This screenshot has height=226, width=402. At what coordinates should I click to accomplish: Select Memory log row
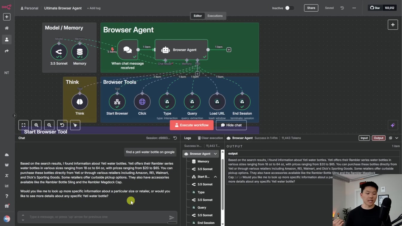(203, 161)
